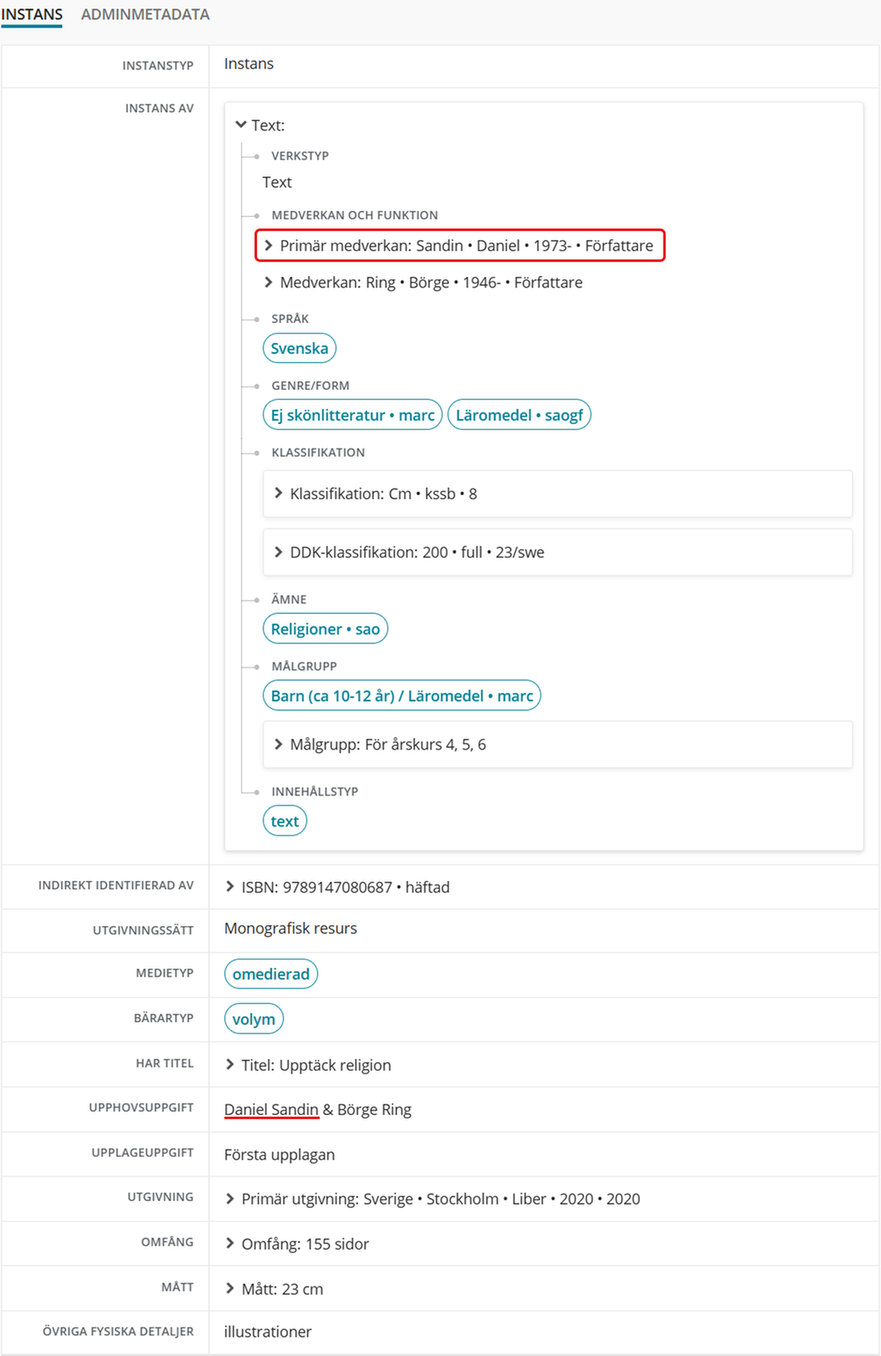Expand Primär utgivning Sverige Stockholm entry
This screenshot has height=1356, width=881.
pyautogui.click(x=230, y=1199)
